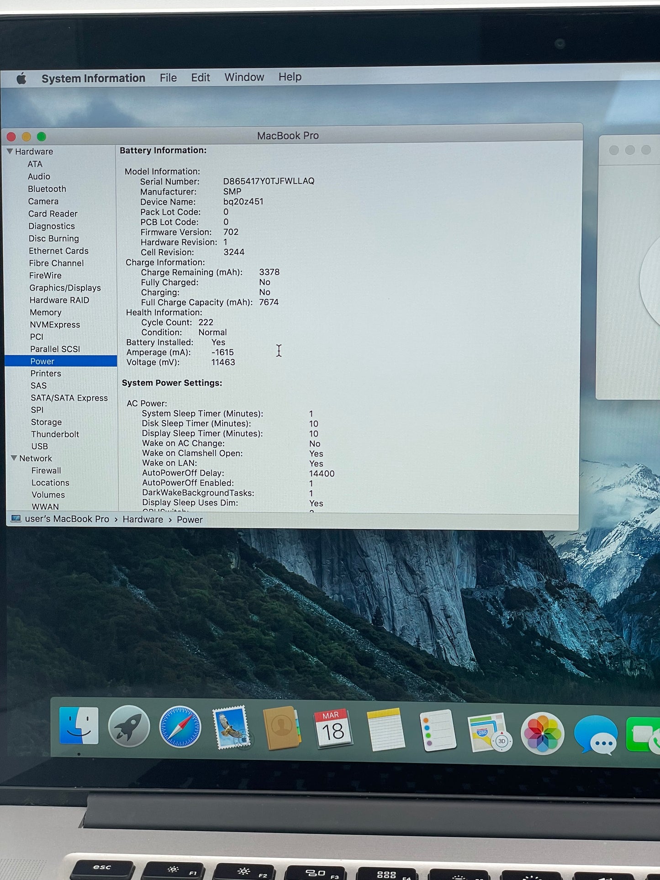Select Firewall under Network
This screenshot has height=880, width=660.
[46, 470]
